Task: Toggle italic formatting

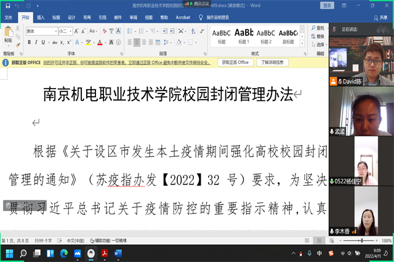Action: [36, 42]
